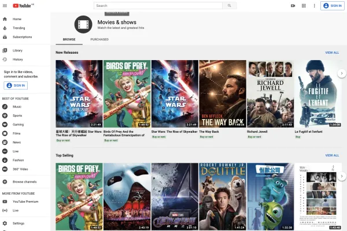This screenshot has width=347, height=231.
Task: Show next New Releases with right arrow
Action: 342,73
